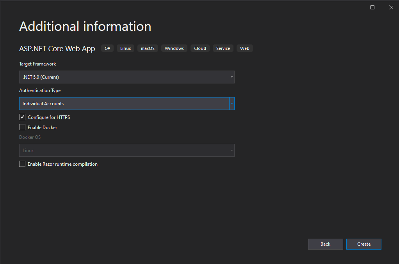Screen dimensions: 399x264
Task: Expand the Authentication Type arrow
Action: [232, 104]
